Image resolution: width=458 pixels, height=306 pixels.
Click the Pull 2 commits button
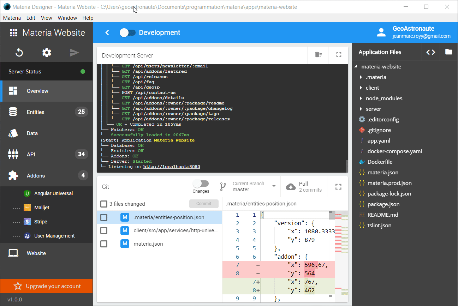[x=304, y=187]
